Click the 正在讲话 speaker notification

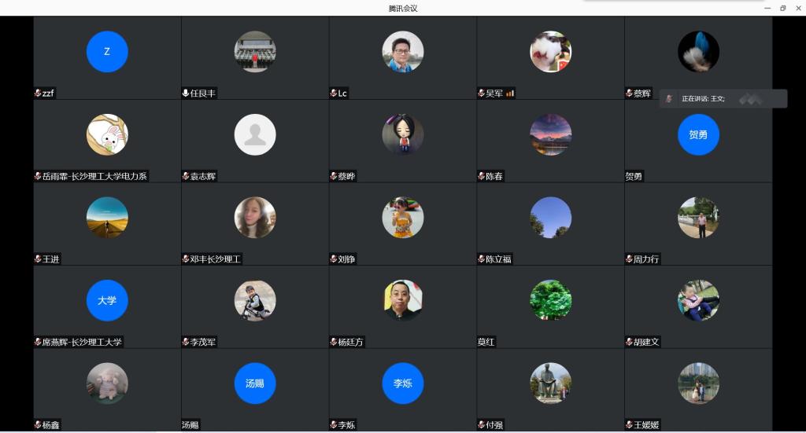coord(723,99)
